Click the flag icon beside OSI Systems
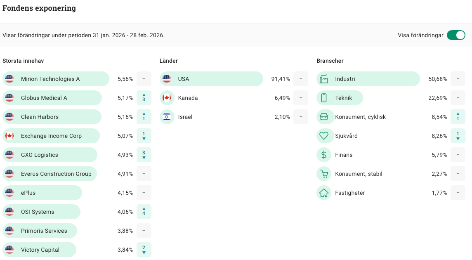This screenshot has width=472, height=260. [x=9, y=212]
